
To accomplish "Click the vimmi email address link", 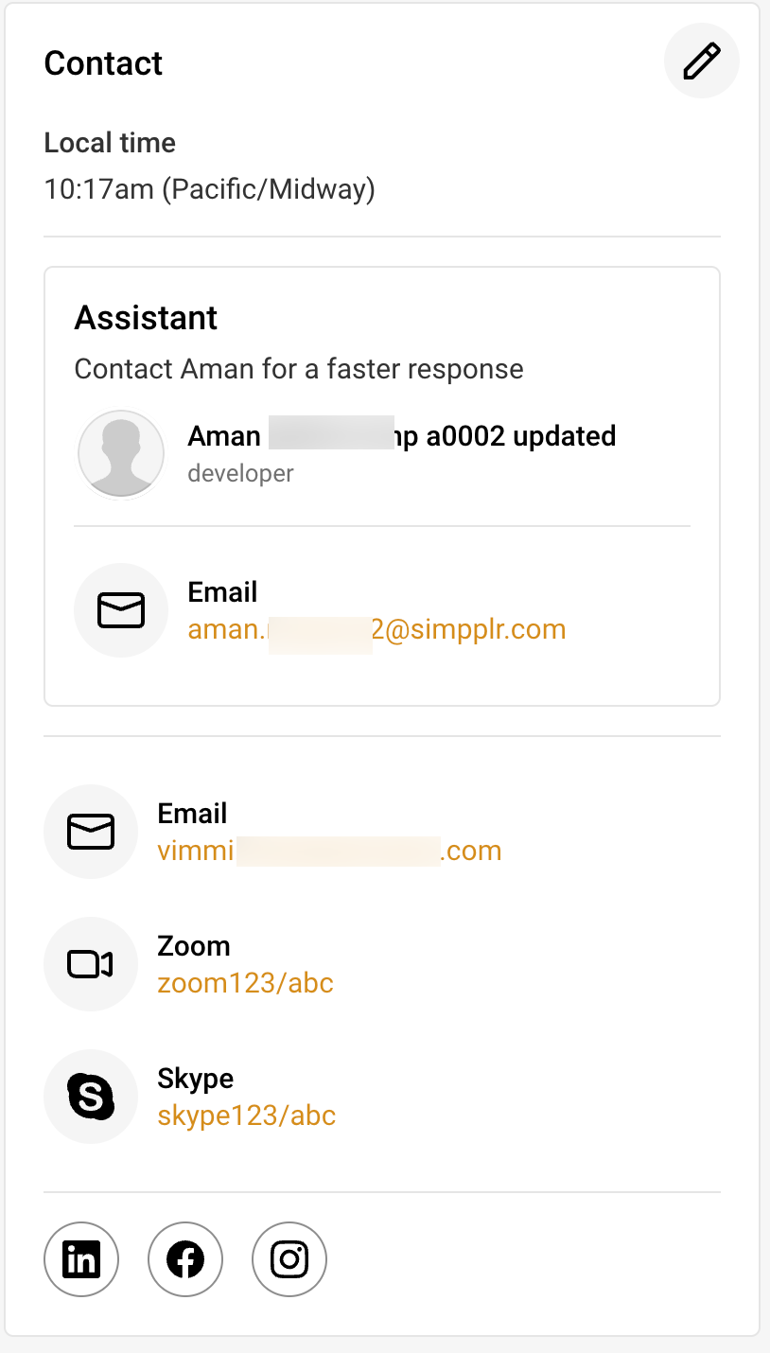I will click(x=328, y=850).
